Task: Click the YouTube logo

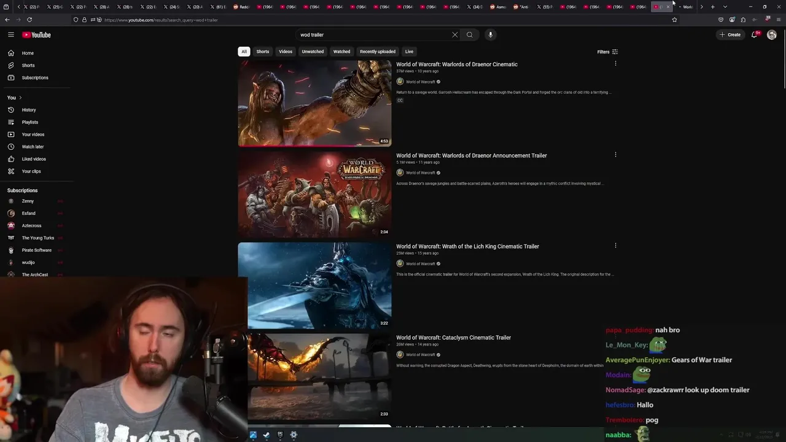Action: (x=36, y=35)
